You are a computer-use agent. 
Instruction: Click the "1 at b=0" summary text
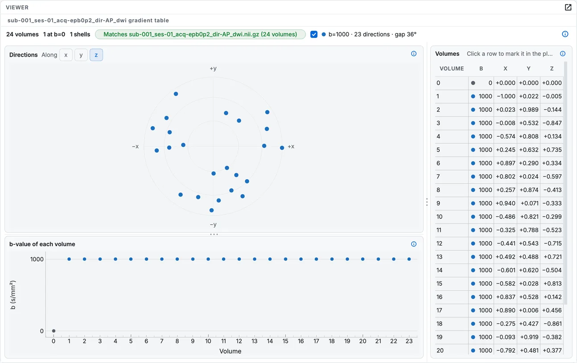click(x=54, y=34)
